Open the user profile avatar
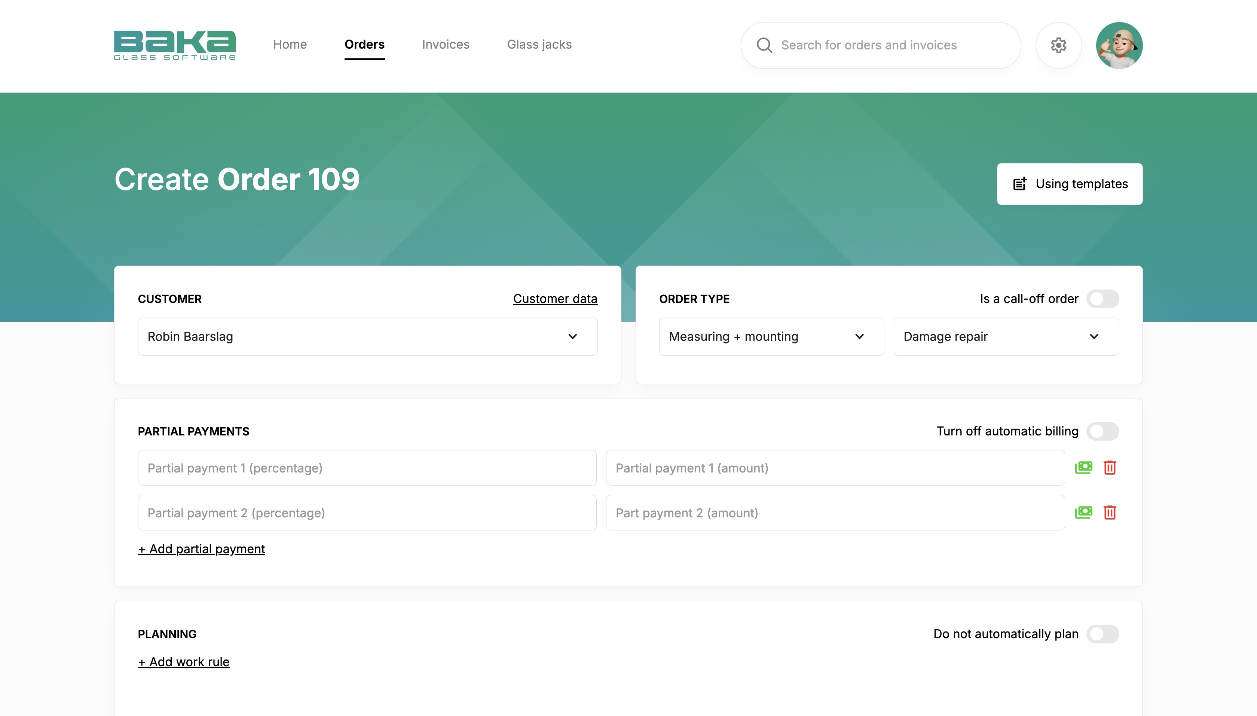The width and height of the screenshot is (1257, 716). (1119, 45)
